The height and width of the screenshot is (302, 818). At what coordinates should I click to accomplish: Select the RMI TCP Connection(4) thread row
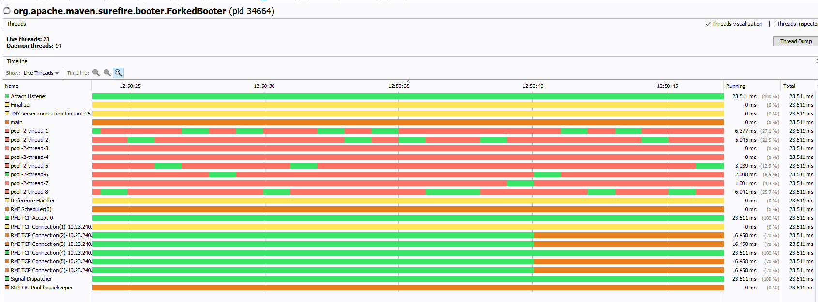pyautogui.click(x=409, y=253)
